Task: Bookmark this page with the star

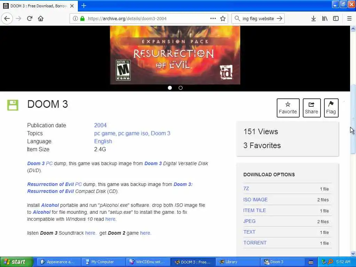Action: tap(223, 19)
